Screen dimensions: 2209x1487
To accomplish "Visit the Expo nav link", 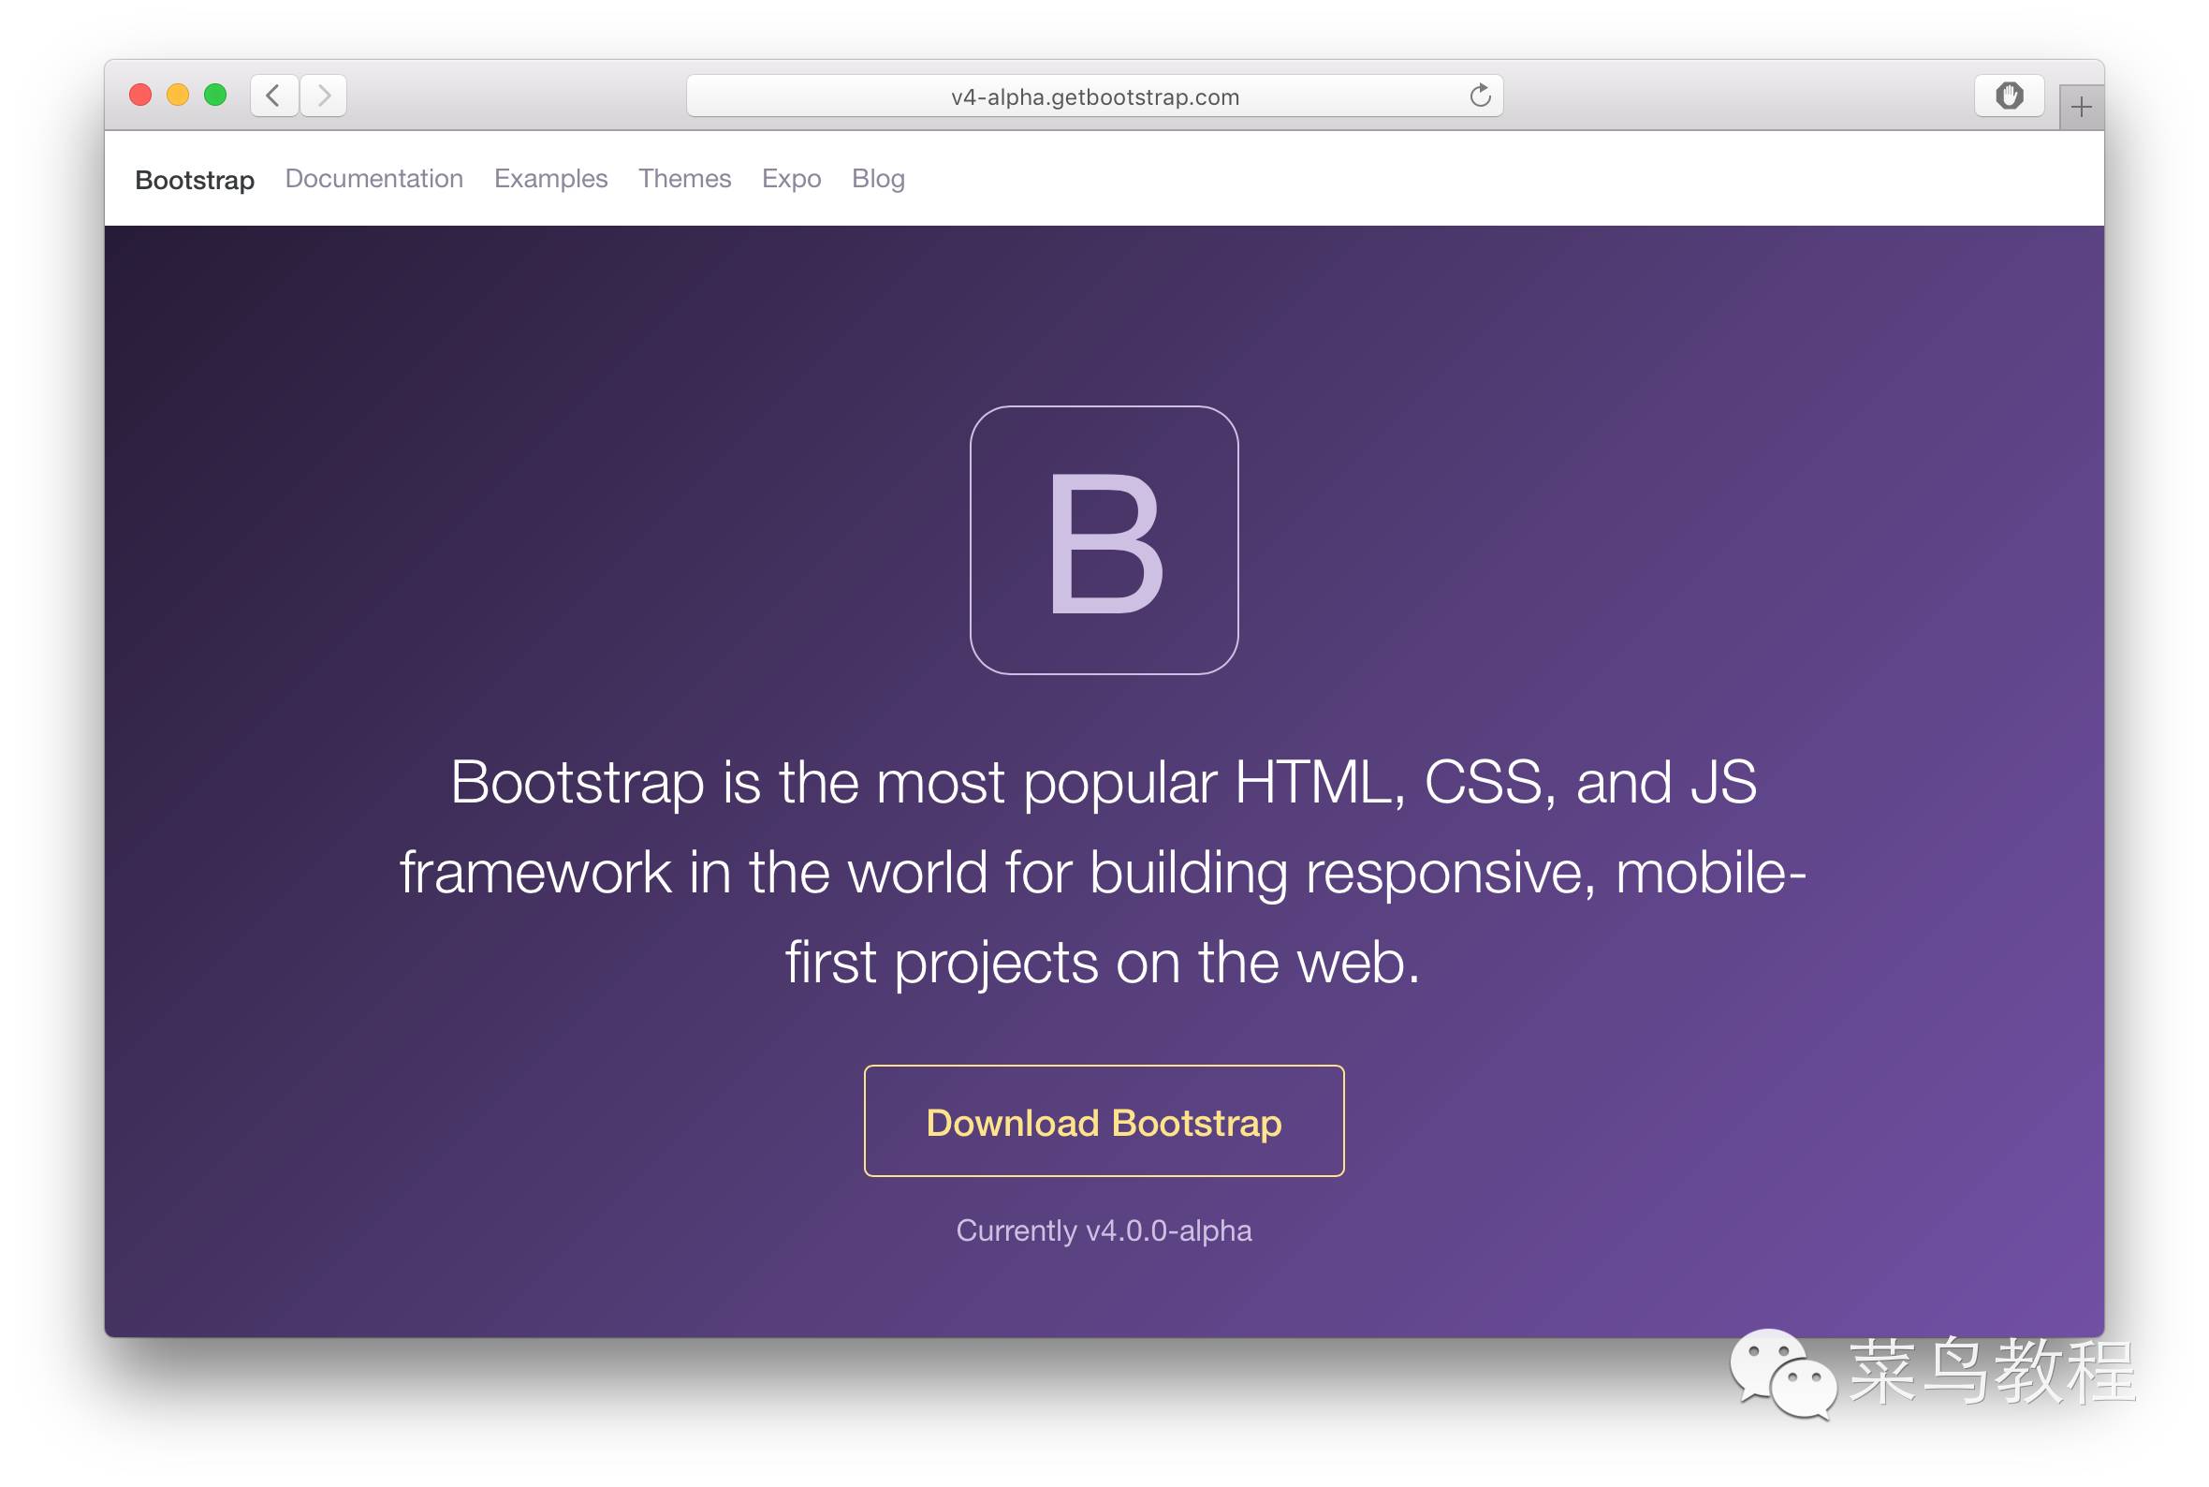I will 791,178.
